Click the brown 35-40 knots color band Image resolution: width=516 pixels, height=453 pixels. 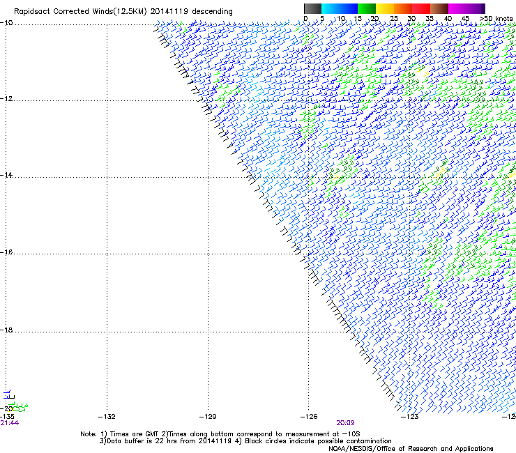coord(439,8)
